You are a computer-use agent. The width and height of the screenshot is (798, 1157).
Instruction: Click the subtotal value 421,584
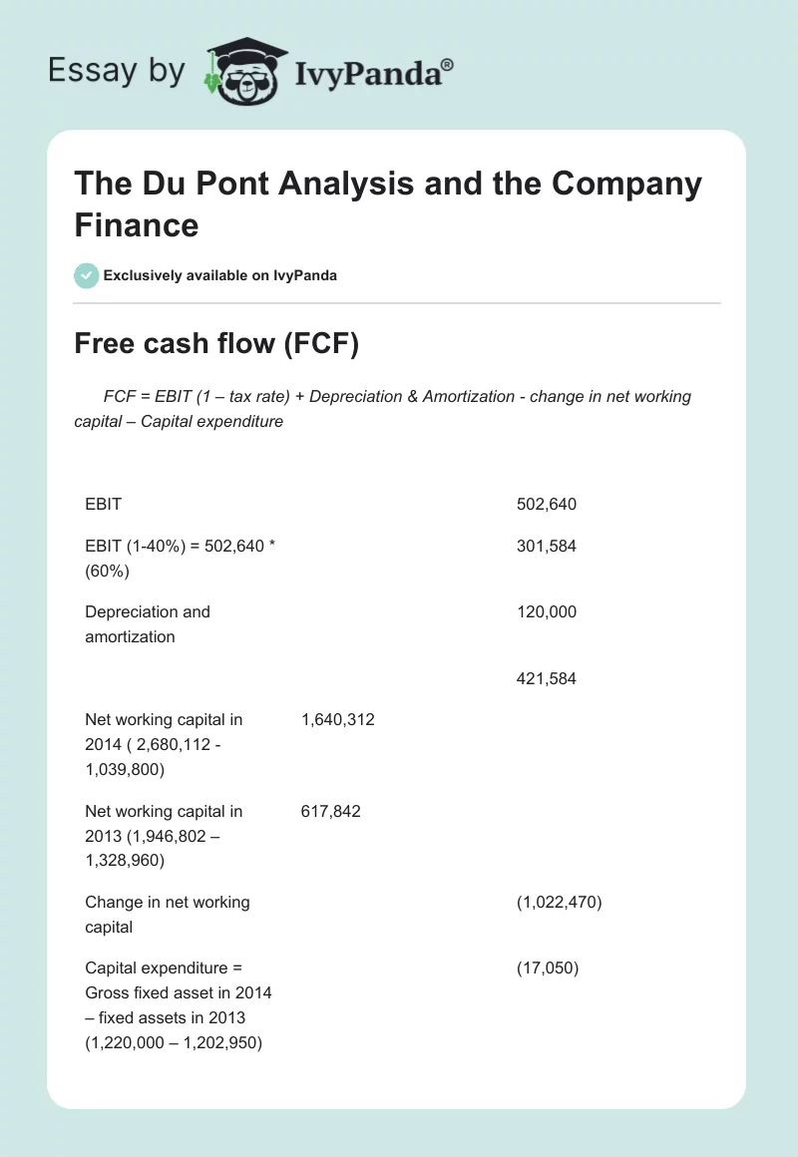[x=547, y=679]
